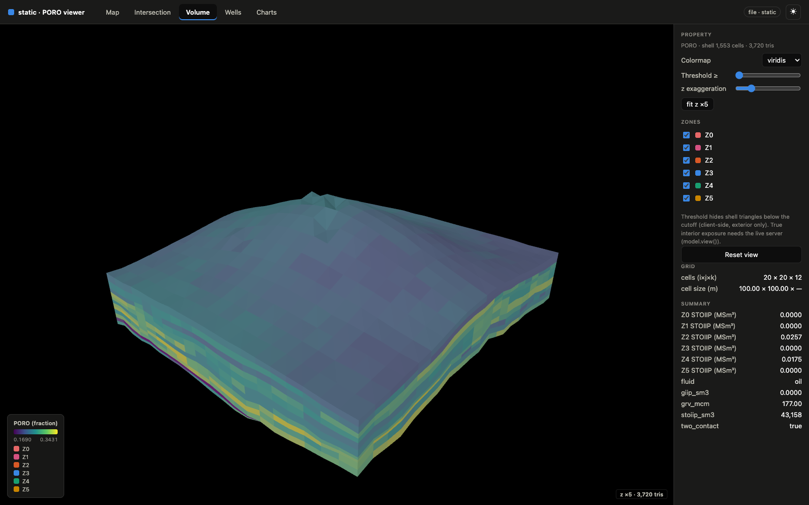Open the Charts tab
This screenshot has width=809, height=505.
point(266,12)
